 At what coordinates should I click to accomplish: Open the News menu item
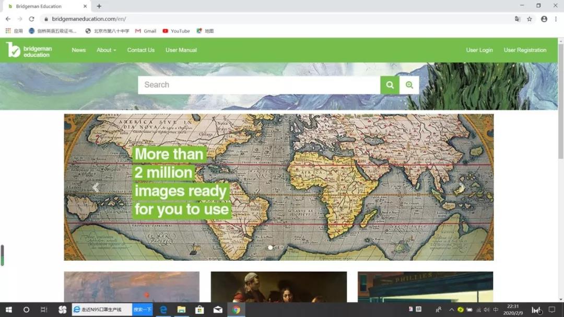tap(79, 50)
